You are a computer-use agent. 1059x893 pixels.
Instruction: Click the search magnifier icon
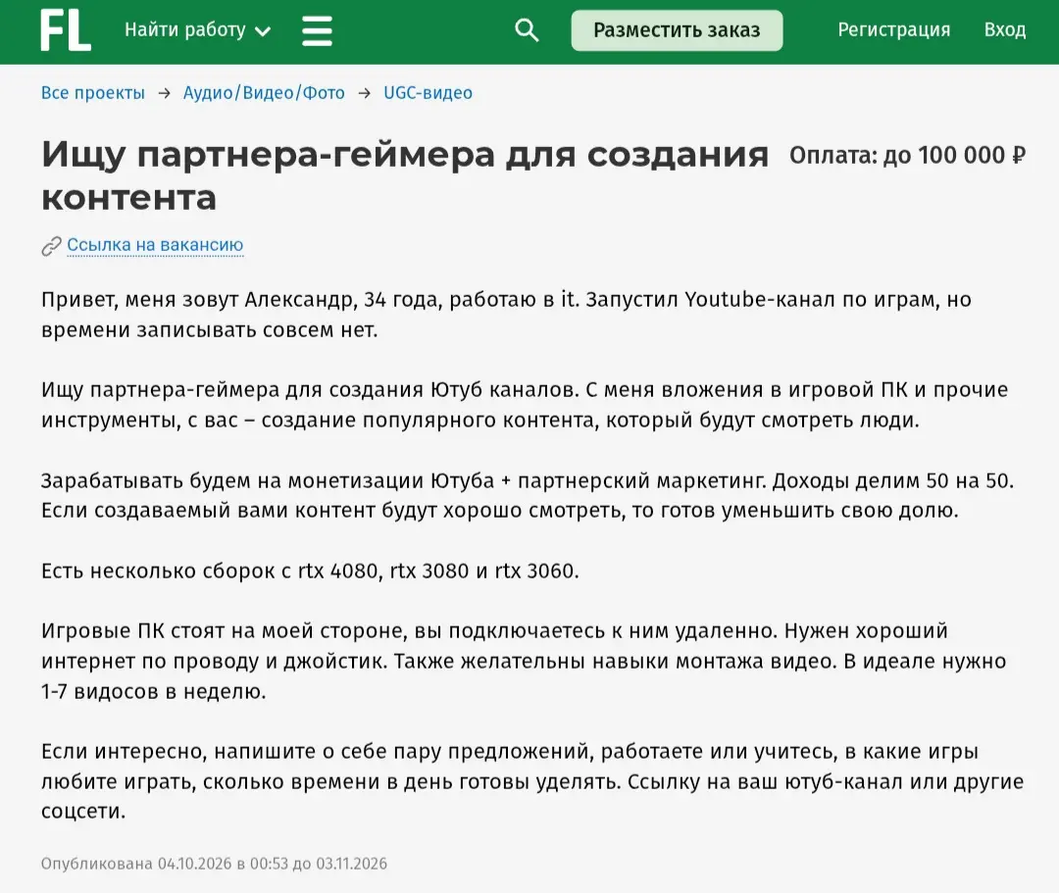[x=527, y=30]
